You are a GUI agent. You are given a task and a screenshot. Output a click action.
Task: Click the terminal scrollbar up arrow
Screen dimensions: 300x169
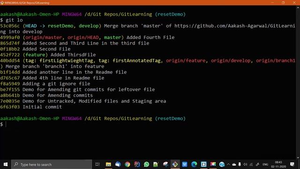point(298,8)
